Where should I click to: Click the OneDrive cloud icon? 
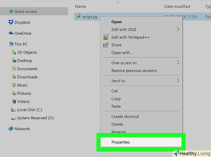11,33
